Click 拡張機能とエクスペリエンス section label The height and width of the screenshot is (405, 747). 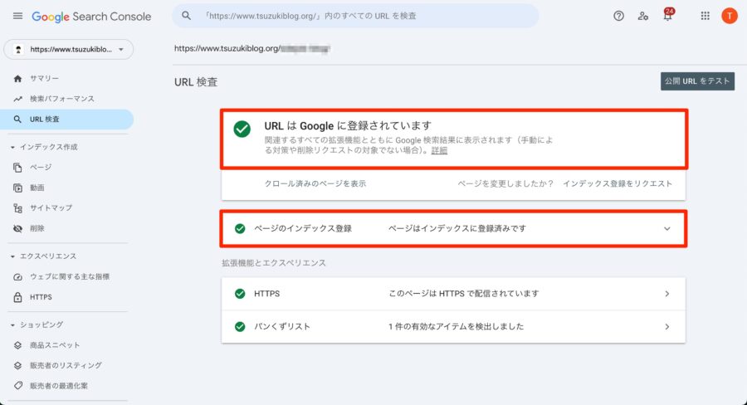(x=274, y=263)
